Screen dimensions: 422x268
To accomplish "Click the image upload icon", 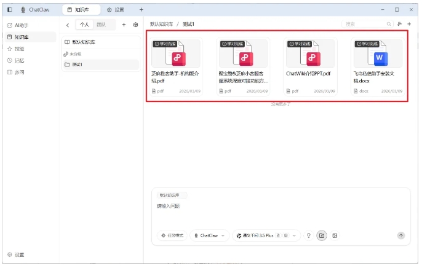I will point(335,235).
